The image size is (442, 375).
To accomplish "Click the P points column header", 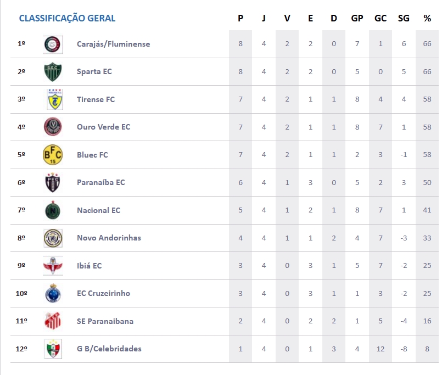I will click(x=240, y=18).
